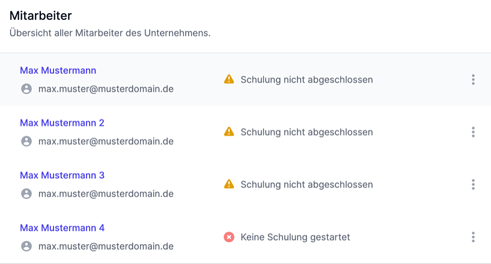Open the three-dot menu for Max Mustermann 2
This screenshot has height=264, width=491.
(x=474, y=132)
